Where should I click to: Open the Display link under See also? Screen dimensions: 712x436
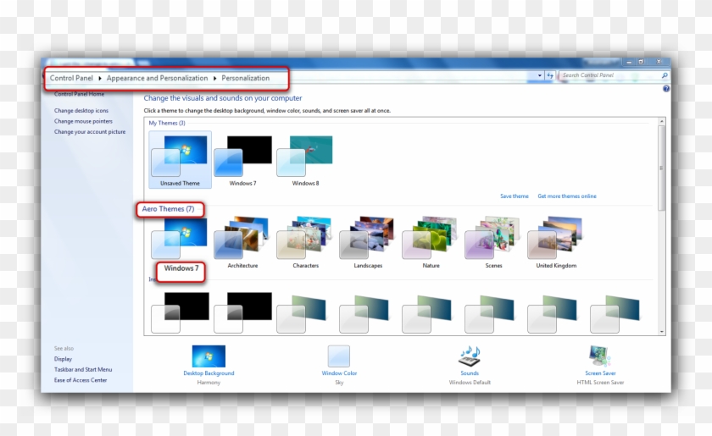(63, 359)
